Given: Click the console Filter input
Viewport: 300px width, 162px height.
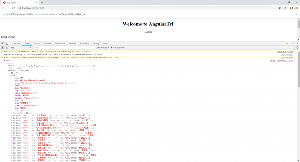Looking at the screenshot, I should click(x=64, y=48).
